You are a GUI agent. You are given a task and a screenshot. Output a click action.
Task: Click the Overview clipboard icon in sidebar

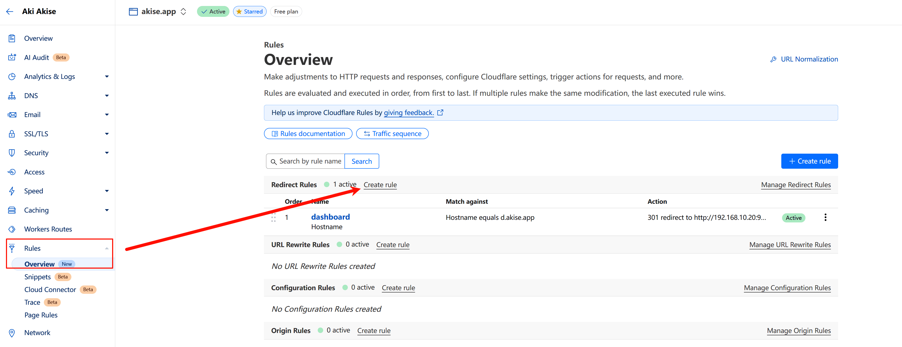pyautogui.click(x=12, y=38)
